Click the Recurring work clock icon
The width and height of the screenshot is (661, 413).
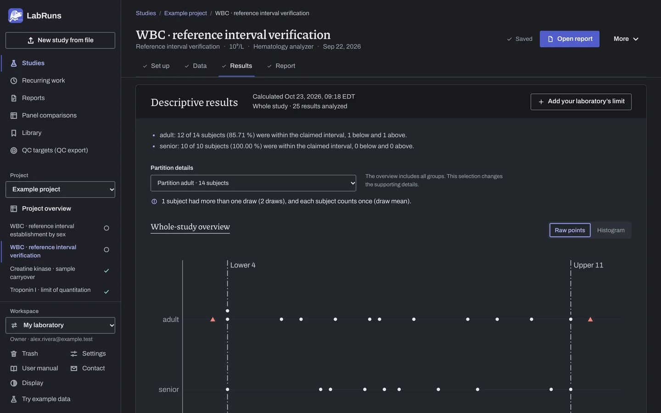[x=14, y=81]
